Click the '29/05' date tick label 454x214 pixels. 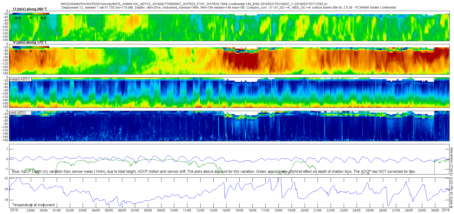pos(422,210)
